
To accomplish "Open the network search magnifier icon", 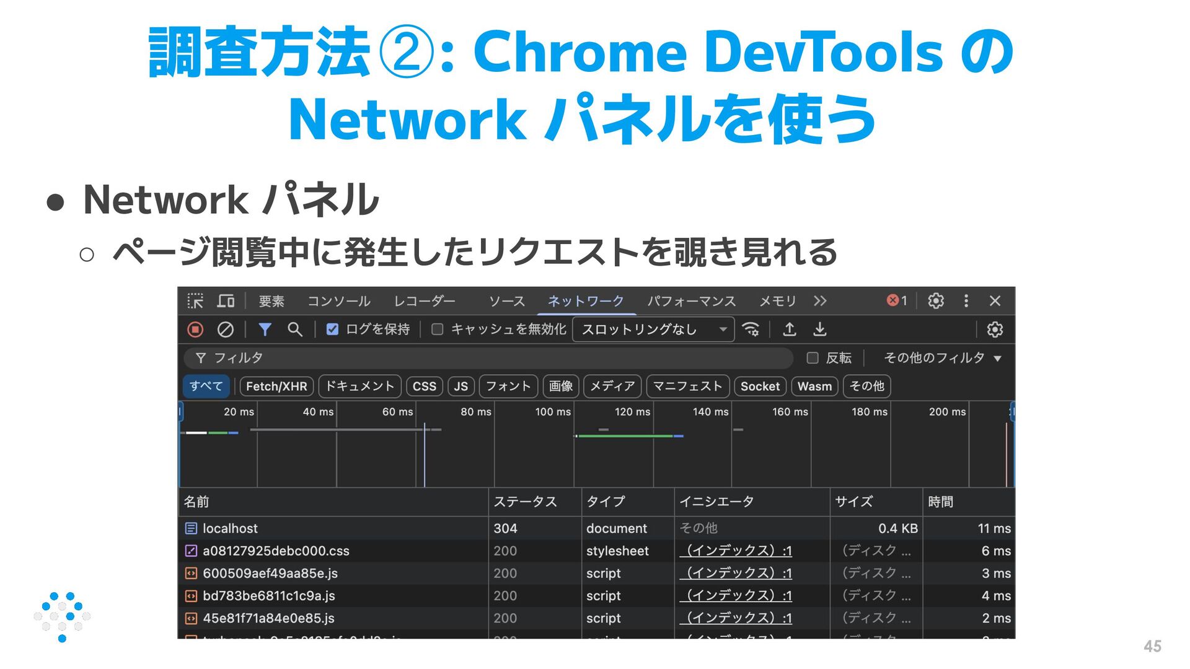I will click(x=295, y=330).
